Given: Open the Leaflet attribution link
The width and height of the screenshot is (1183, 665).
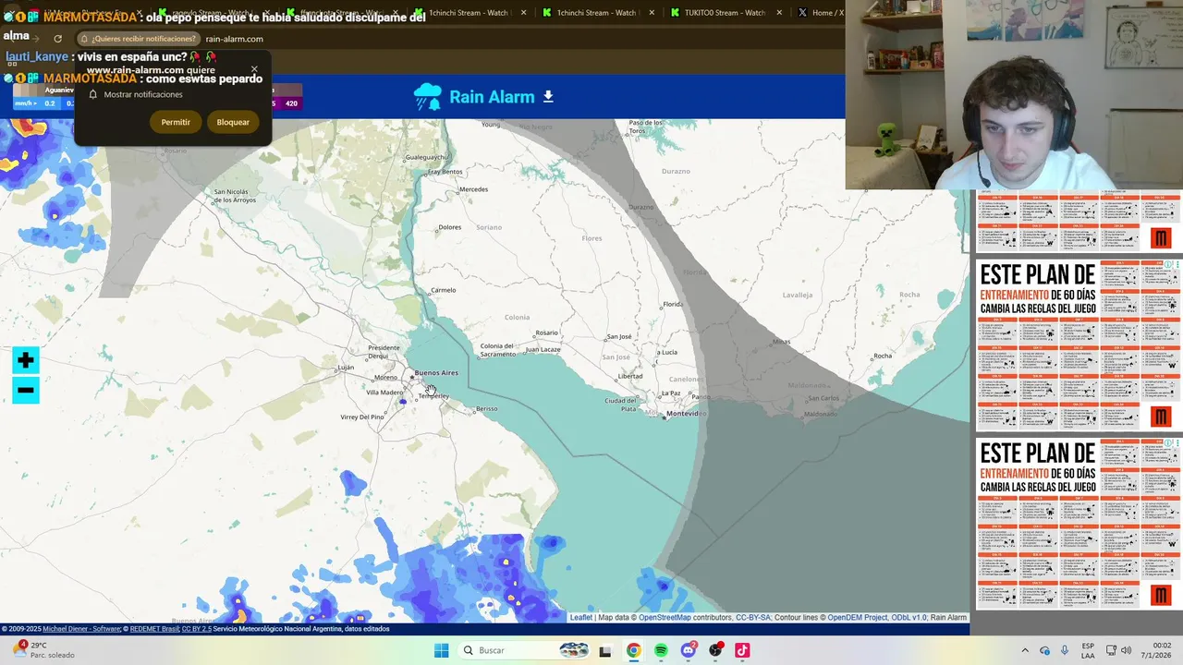Looking at the screenshot, I should pos(581,617).
